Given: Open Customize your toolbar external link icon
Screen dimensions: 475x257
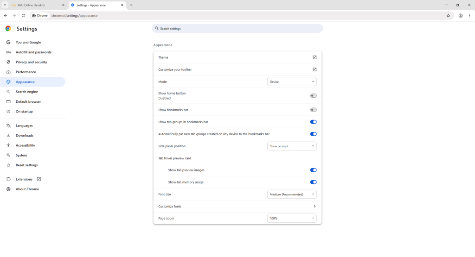Looking at the screenshot, I should [315, 69].
